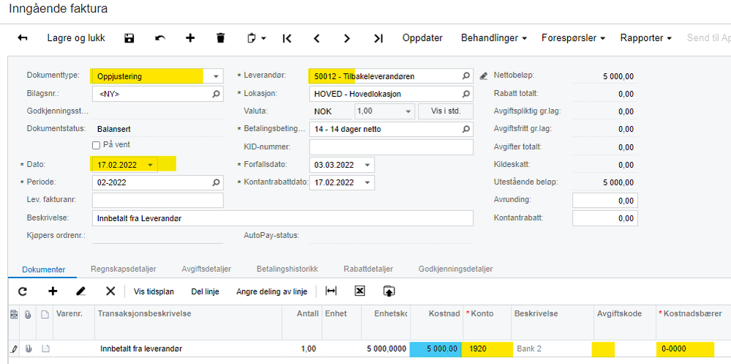Delete the document with the trash icon

click(x=220, y=38)
